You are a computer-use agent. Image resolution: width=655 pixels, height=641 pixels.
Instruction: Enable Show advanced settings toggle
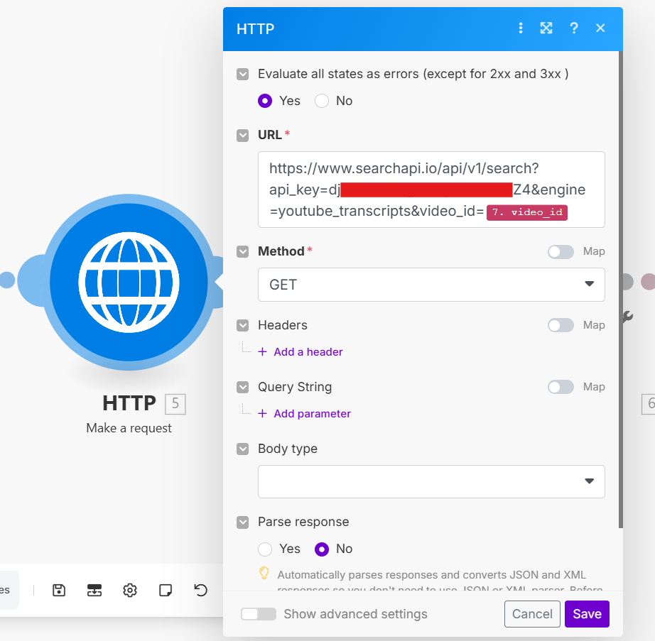259,614
